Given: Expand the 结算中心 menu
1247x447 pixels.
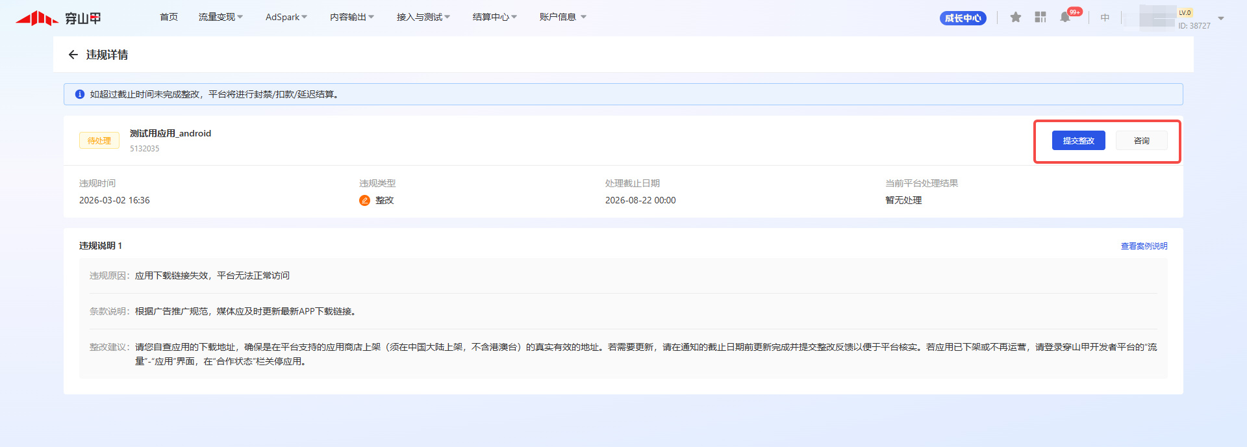Looking at the screenshot, I should click(494, 17).
